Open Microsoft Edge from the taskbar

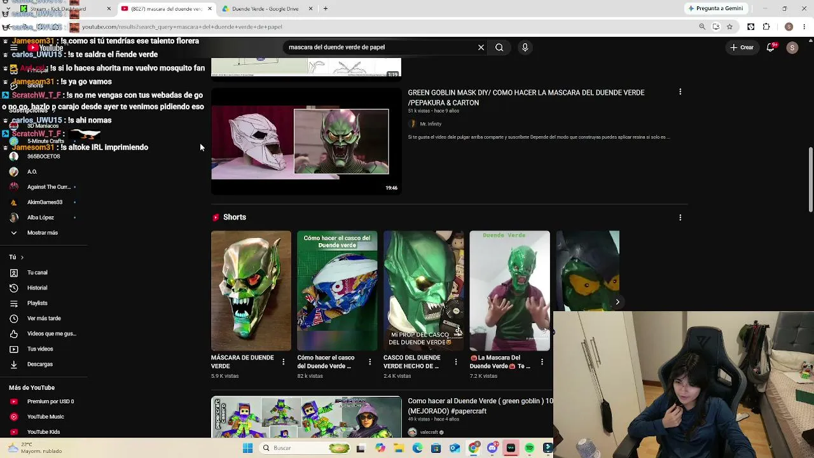417,448
